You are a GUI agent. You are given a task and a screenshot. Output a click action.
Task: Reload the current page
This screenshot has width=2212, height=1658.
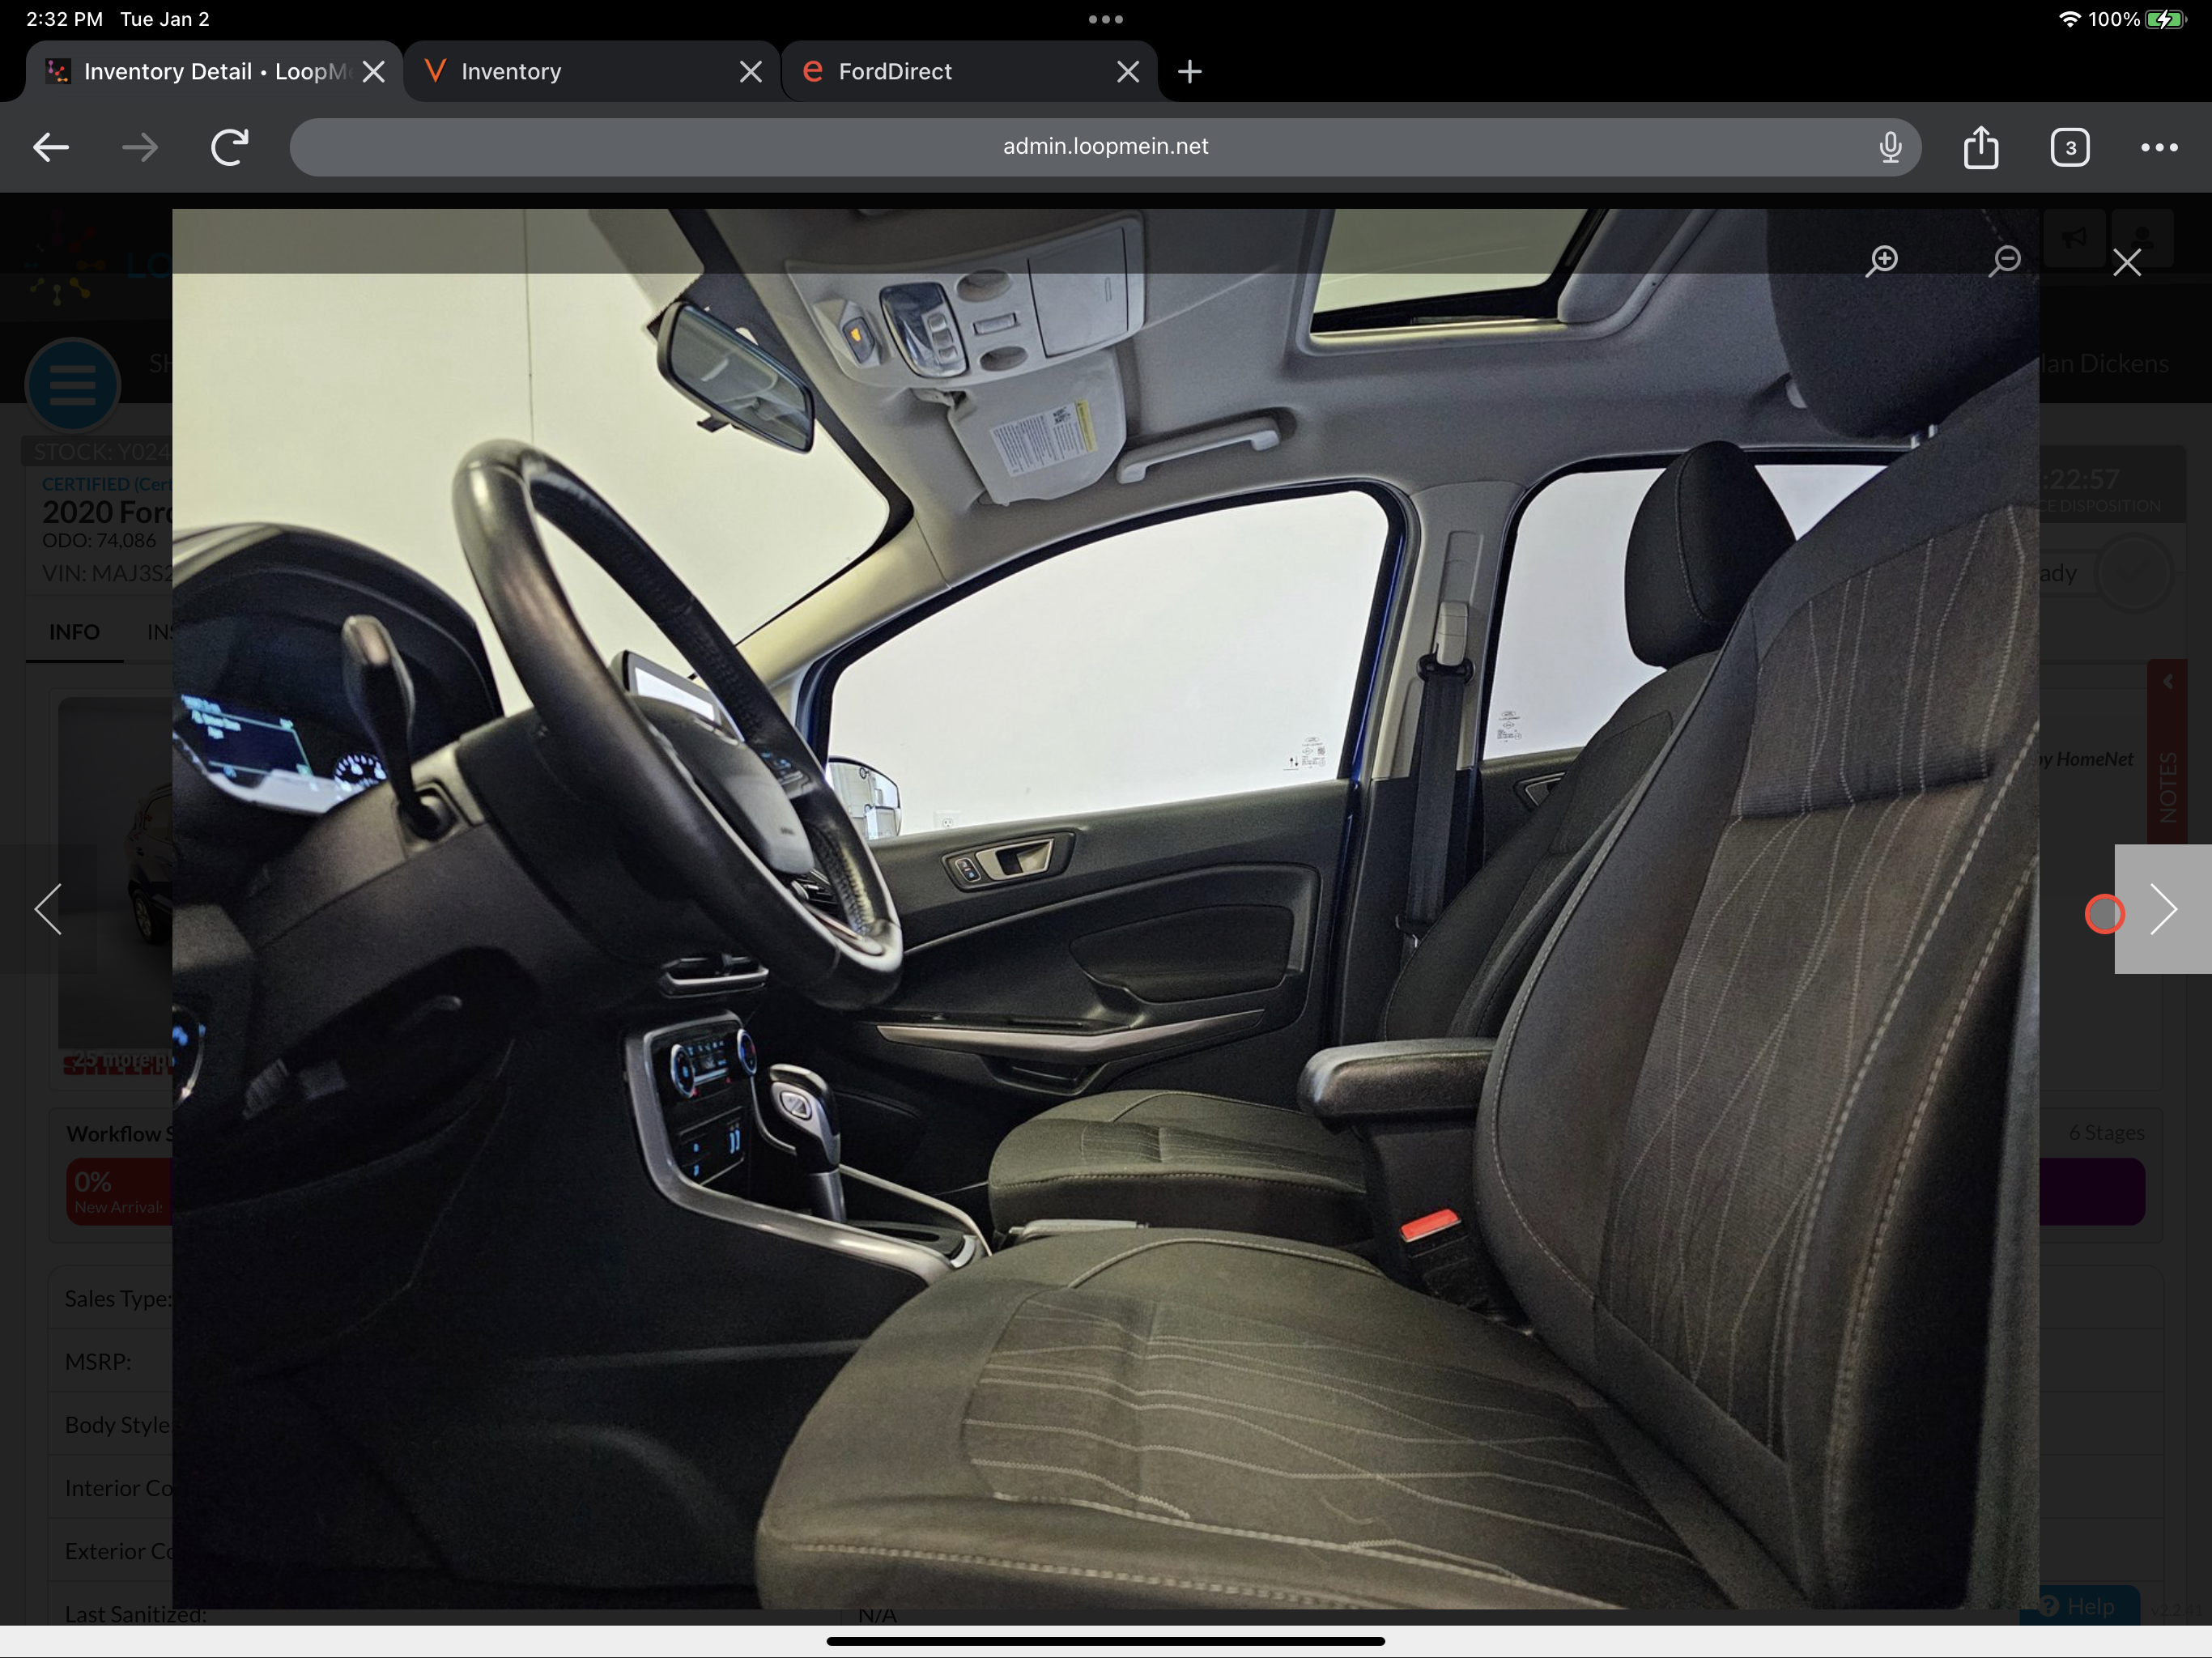229,148
